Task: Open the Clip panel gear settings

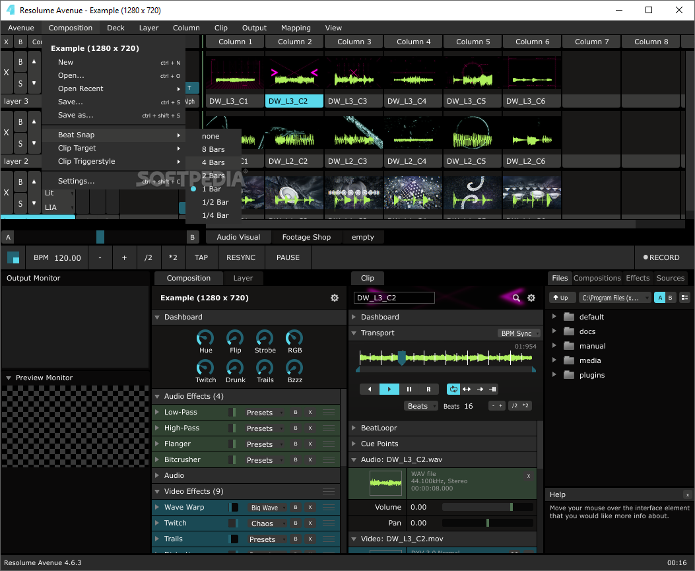Action: coord(531,298)
